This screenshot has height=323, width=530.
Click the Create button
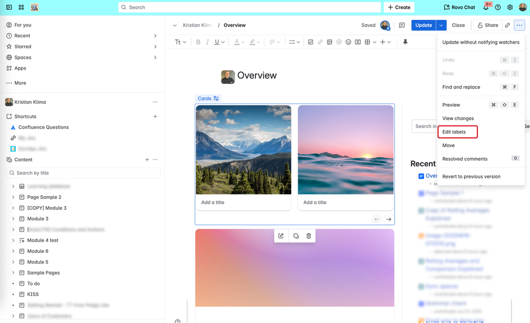(x=399, y=7)
